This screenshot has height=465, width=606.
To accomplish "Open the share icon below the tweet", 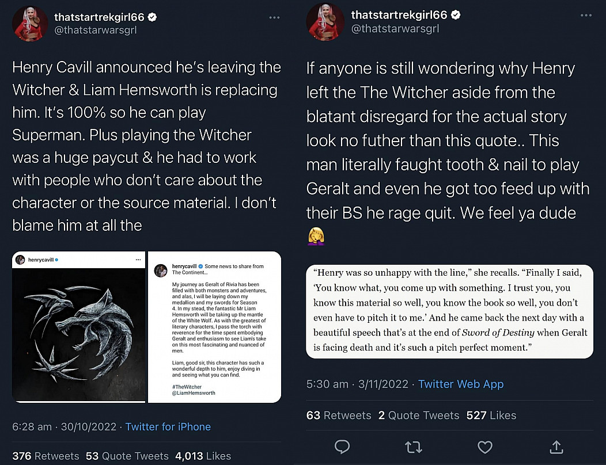I will [x=556, y=447].
